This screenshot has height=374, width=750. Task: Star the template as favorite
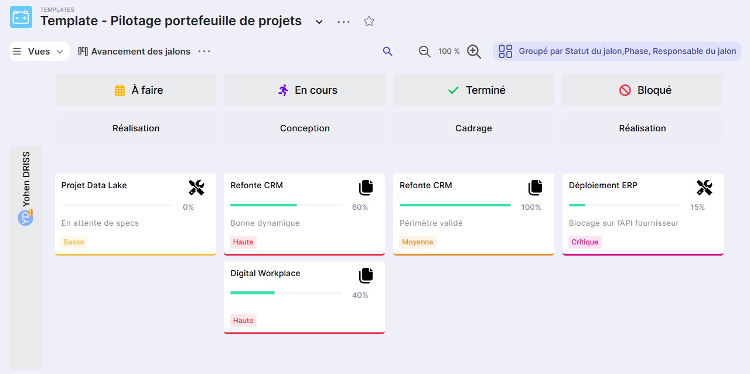click(x=369, y=21)
